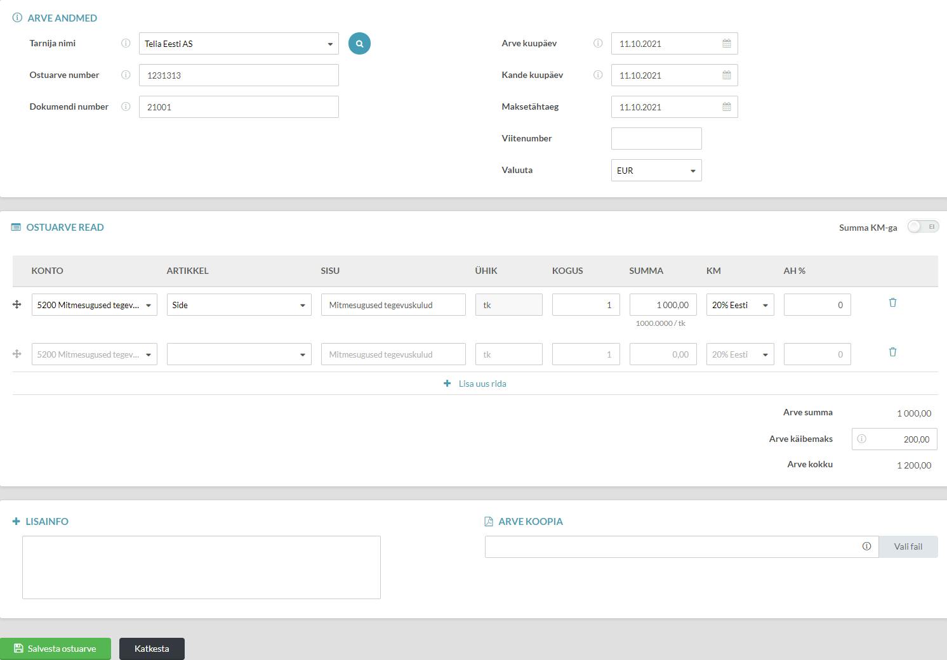The image size is (947, 660).
Task: Click plus icon next to LISAINFO
Action: tap(17, 521)
